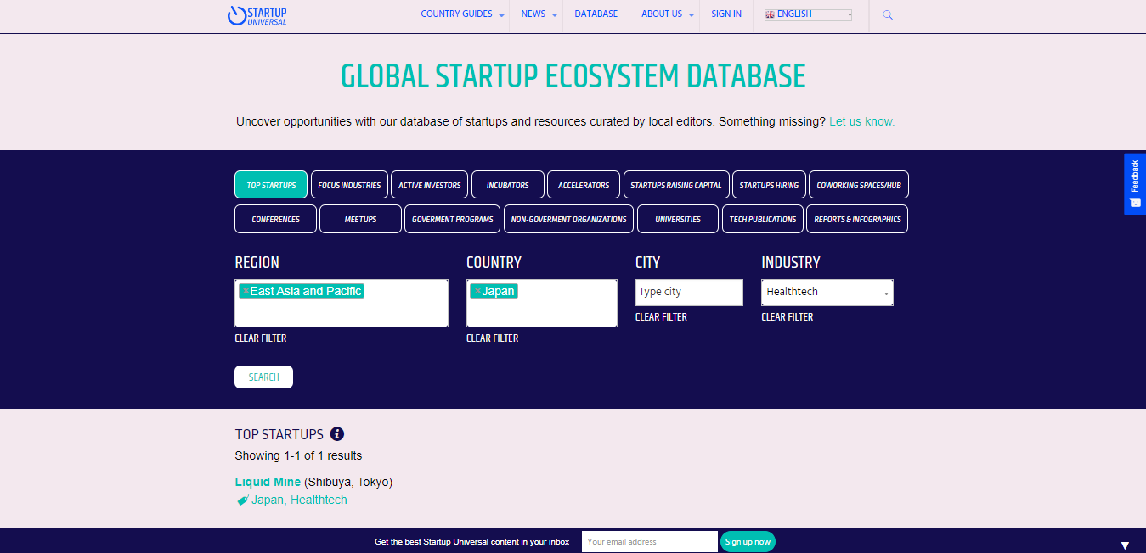
Task: Click the search magnifier icon
Action: pyautogui.click(x=887, y=14)
